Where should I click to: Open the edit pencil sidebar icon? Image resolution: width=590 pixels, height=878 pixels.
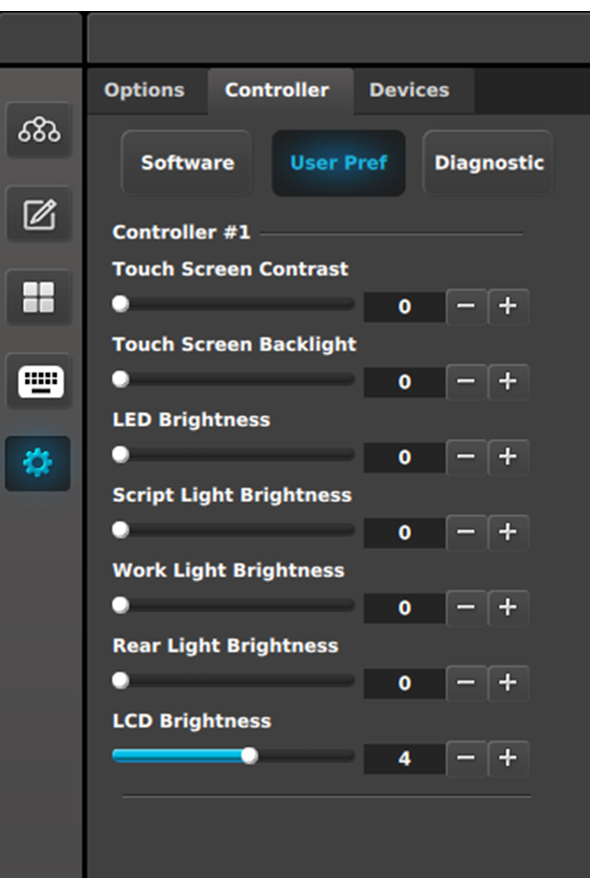point(39,214)
